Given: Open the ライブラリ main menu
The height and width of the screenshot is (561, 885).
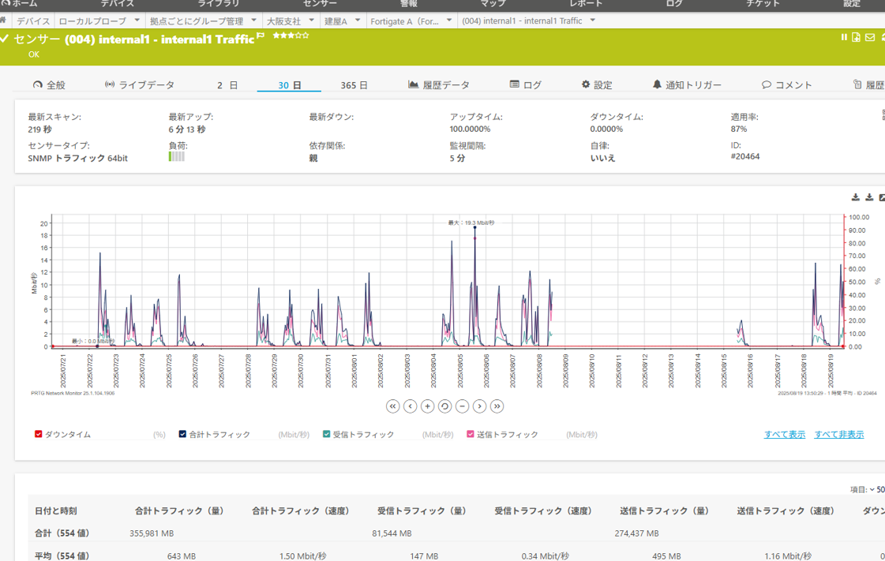Looking at the screenshot, I should point(218,3).
